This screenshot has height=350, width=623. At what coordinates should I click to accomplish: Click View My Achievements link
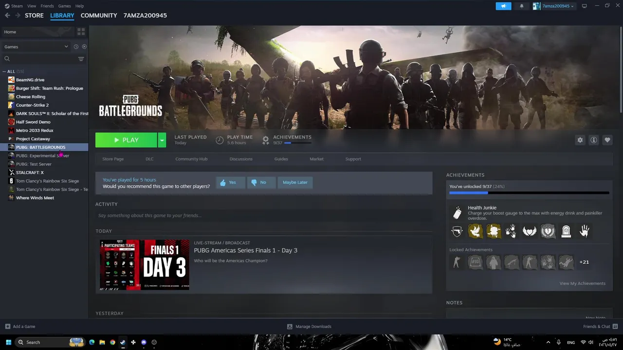582,283
